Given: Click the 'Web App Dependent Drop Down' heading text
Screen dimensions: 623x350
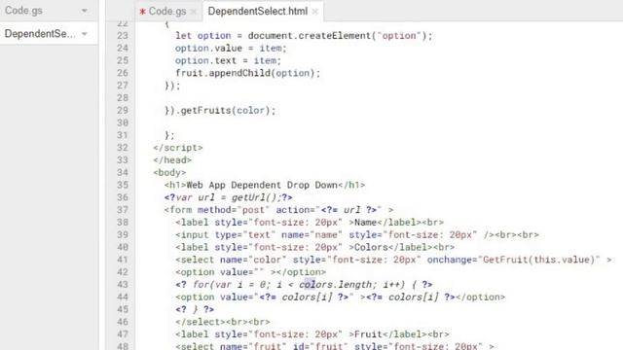Looking at the screenshot, I should click(x=262, y=185).
